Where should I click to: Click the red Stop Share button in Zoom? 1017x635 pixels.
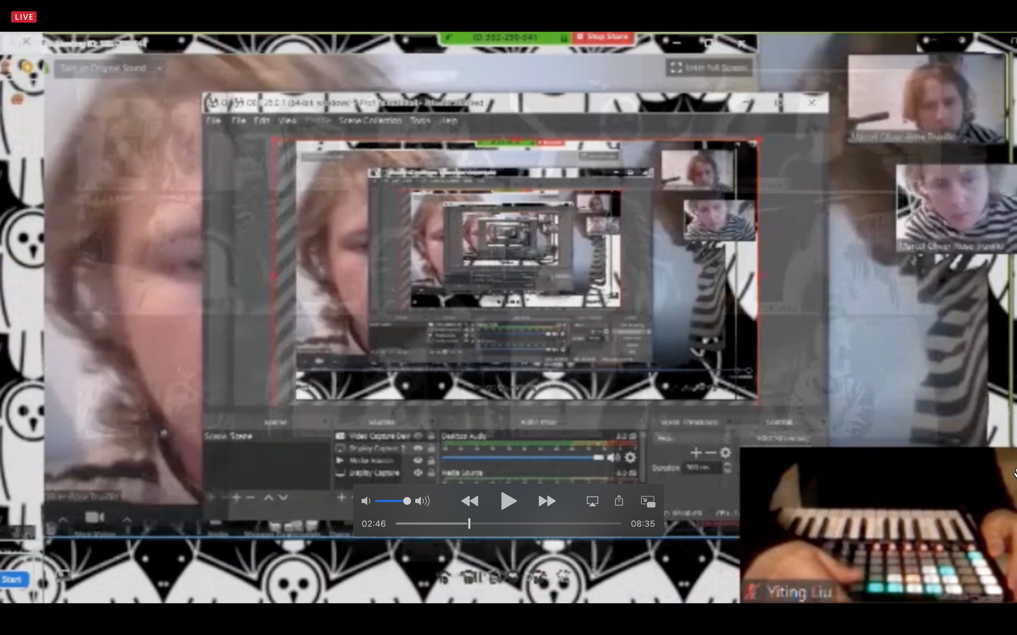(x=603, y=37)
